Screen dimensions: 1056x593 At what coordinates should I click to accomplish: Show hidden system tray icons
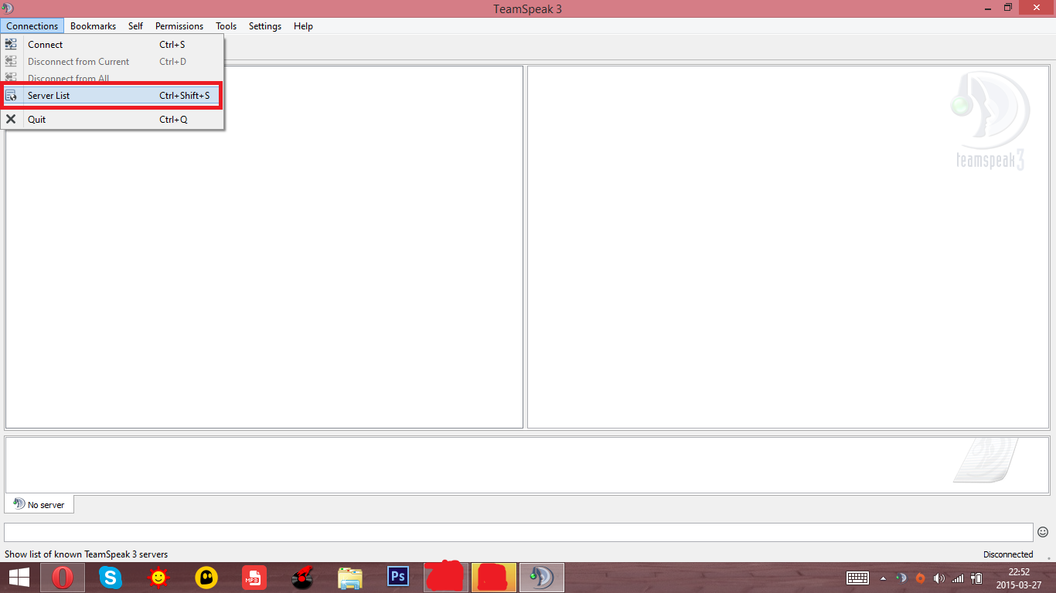pyautogui.click(x=884, y=578)
